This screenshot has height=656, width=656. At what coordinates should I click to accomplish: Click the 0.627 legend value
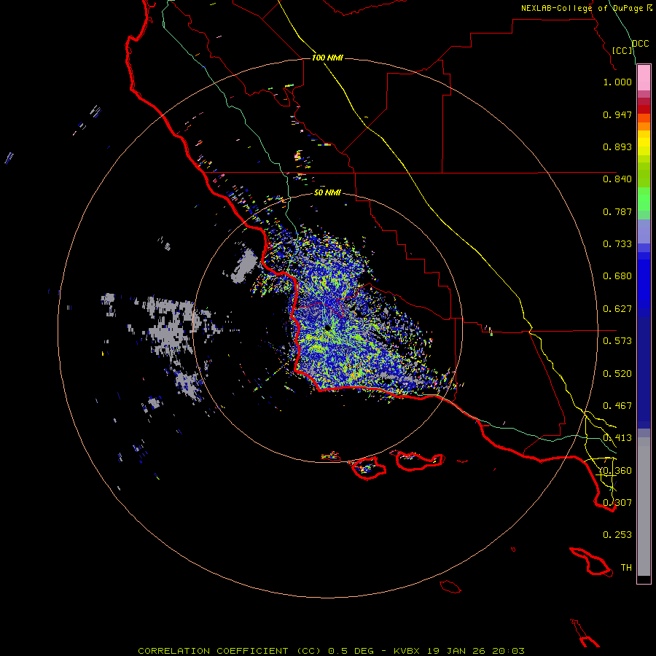pos(617,309)
